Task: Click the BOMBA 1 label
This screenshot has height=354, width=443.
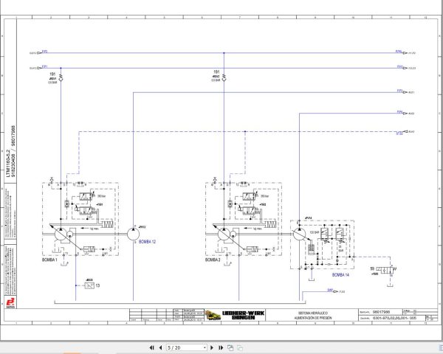Action: click(x=49, y=260)
